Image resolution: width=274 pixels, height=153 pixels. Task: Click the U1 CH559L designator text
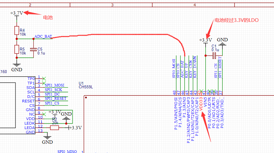(x=86, y=85)
